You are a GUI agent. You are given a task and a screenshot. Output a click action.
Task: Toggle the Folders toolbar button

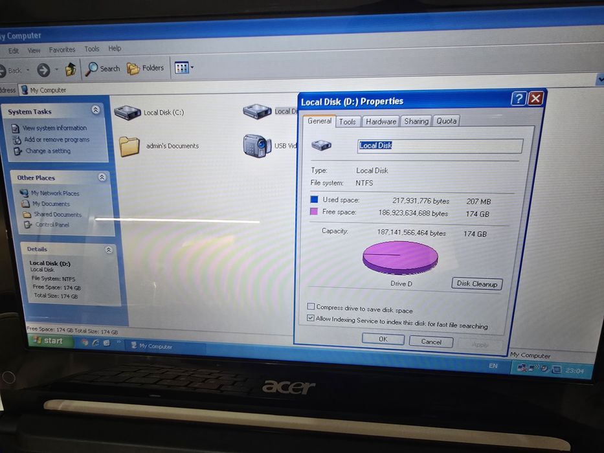tap(145, 68)
